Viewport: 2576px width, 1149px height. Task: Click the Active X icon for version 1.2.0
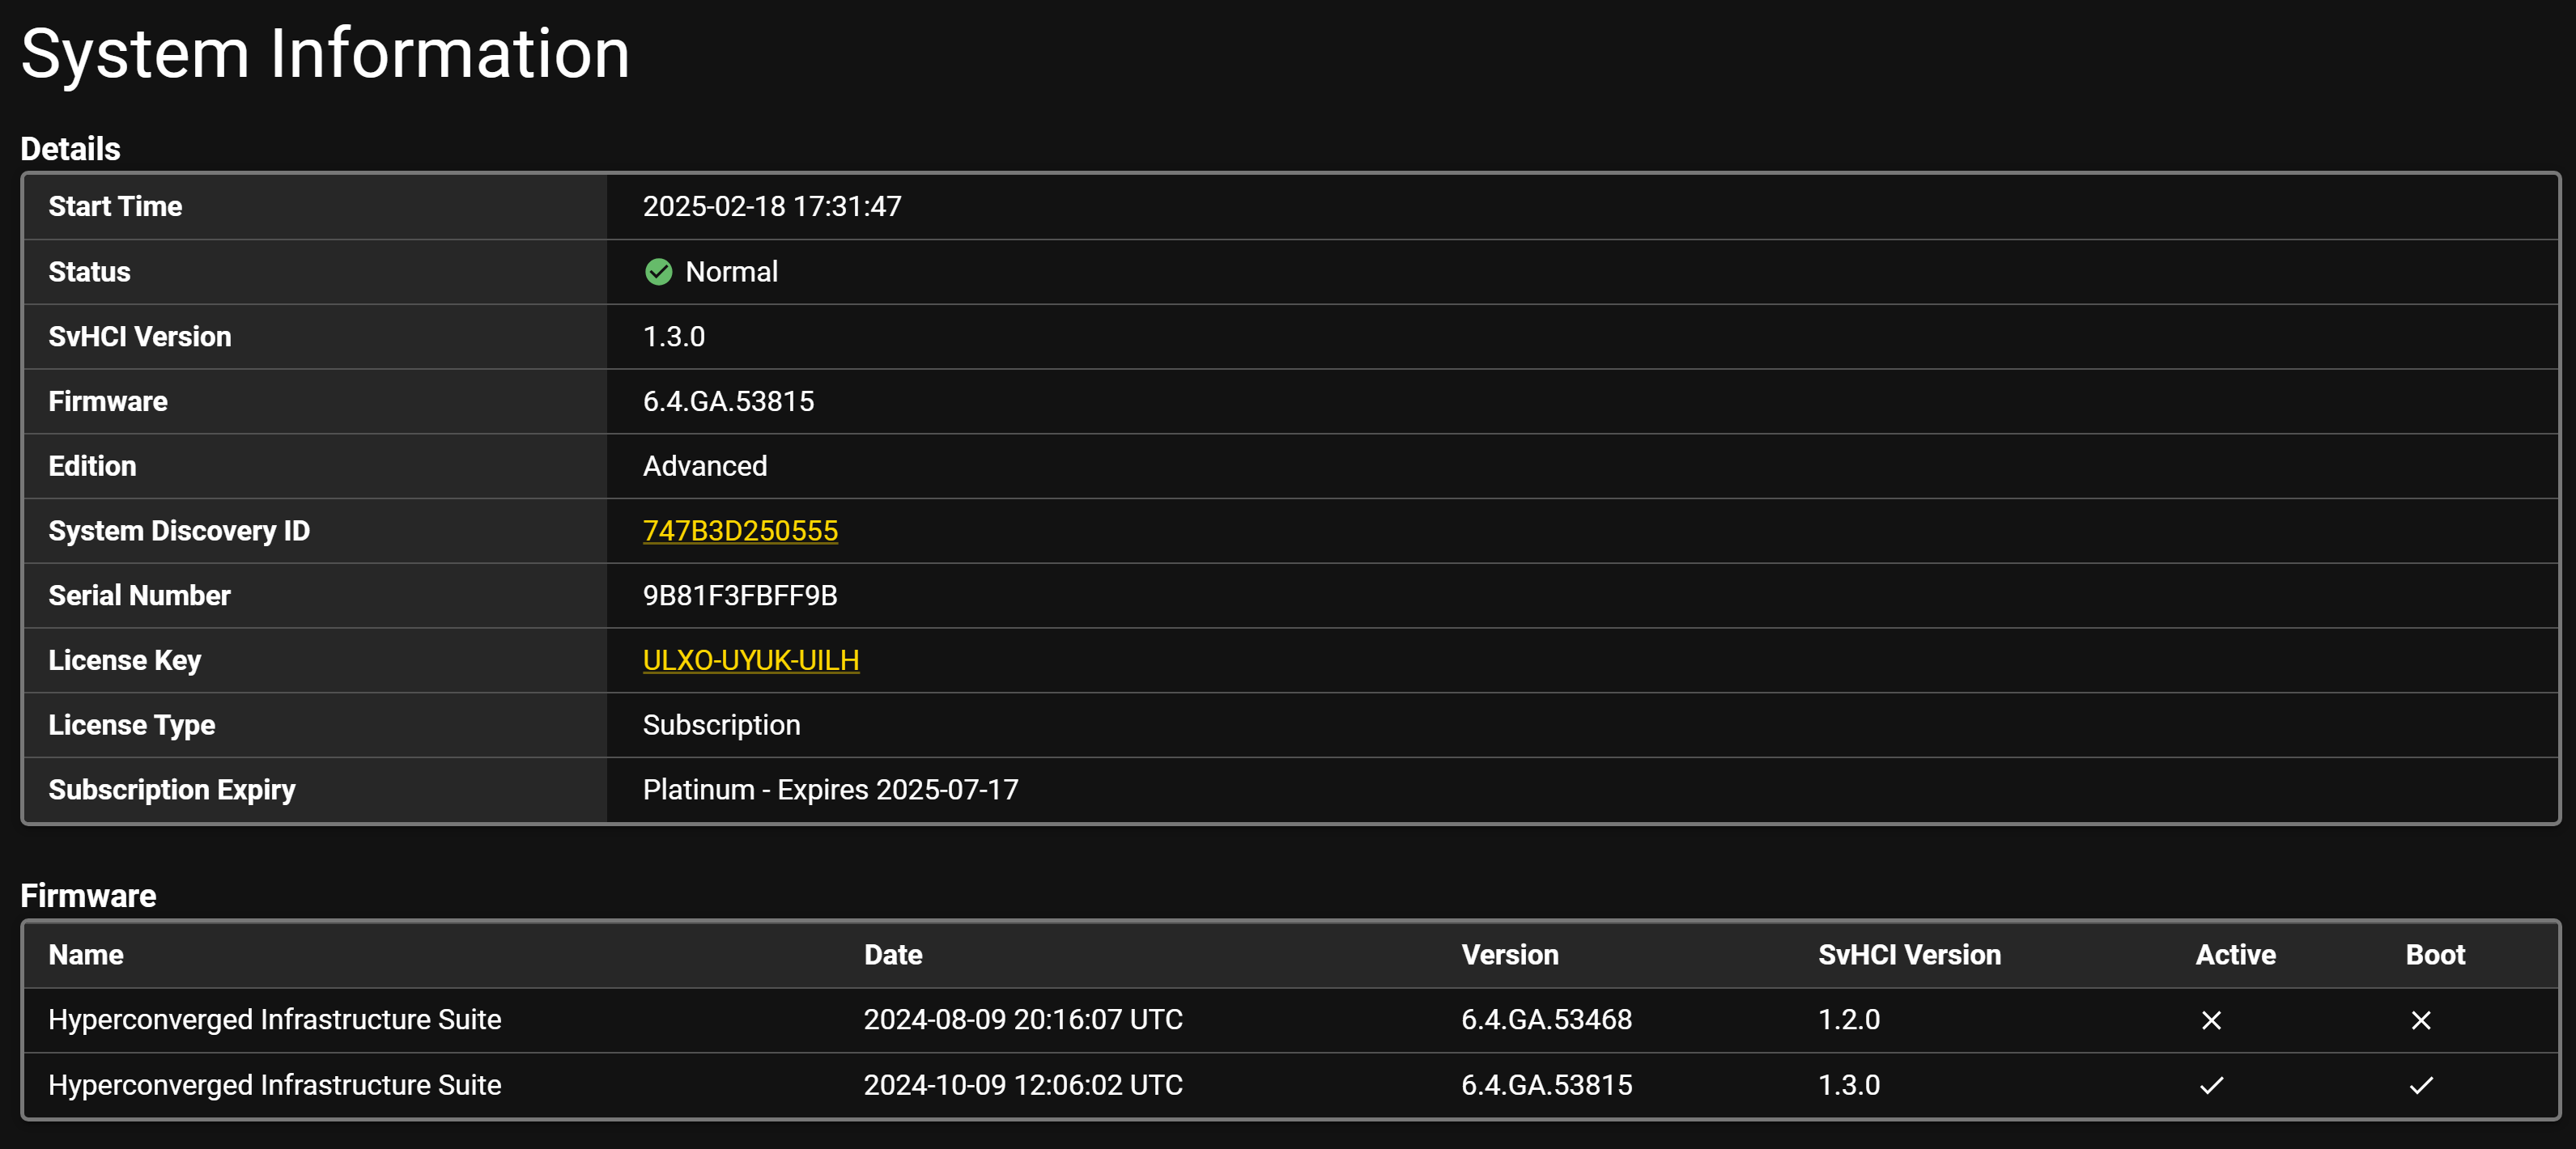[x=2211, y=1020]
